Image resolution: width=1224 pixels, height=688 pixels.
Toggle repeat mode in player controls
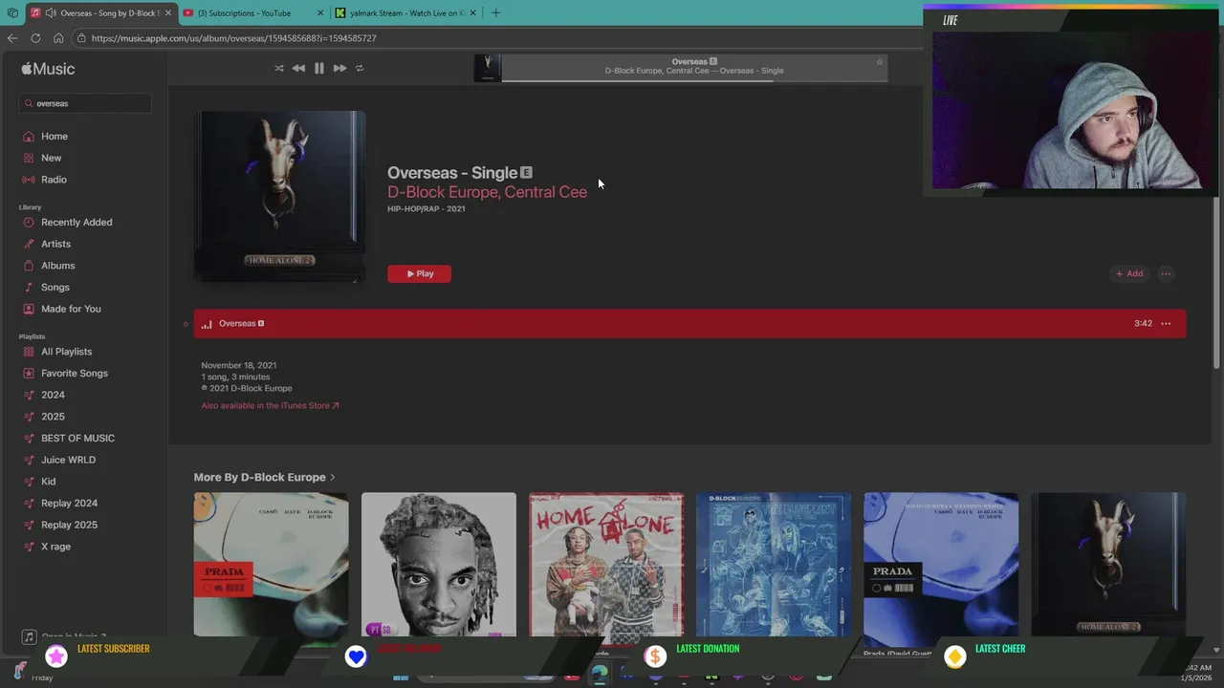click(x=360, y=68)
